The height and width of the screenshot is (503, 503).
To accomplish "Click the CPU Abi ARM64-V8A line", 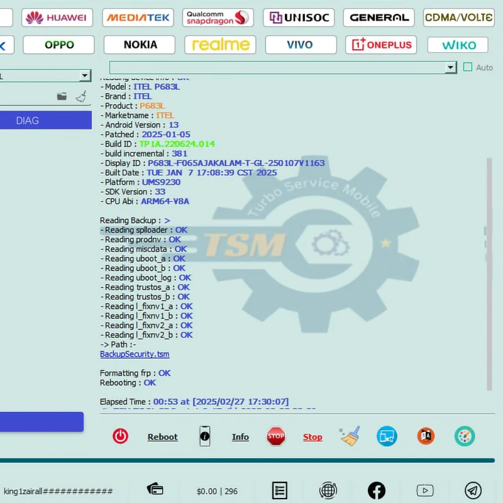I will [x=145, y=201].
